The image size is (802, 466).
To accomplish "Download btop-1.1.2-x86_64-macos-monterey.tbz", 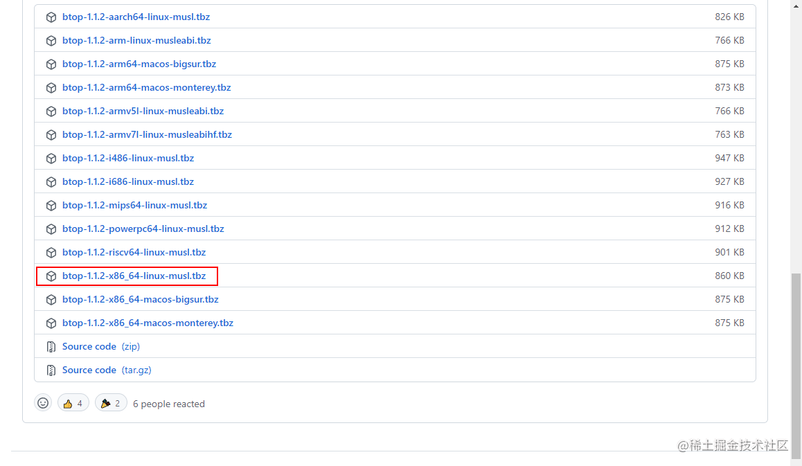I will (x=148, y=323).
